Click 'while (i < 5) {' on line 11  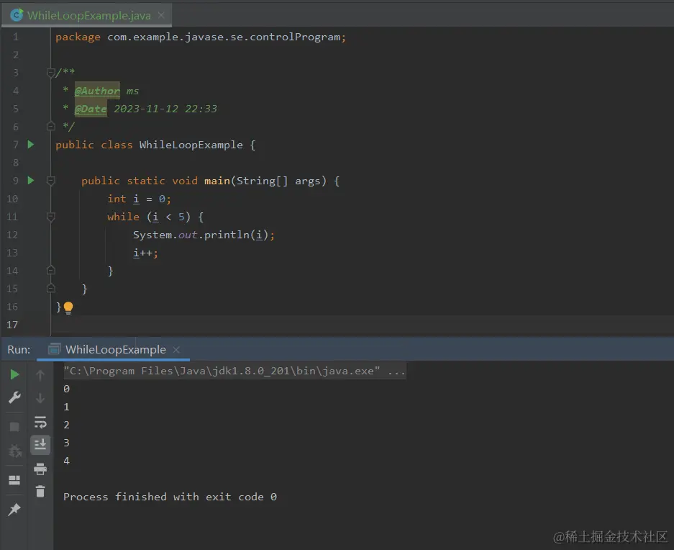tap(155, 217)
